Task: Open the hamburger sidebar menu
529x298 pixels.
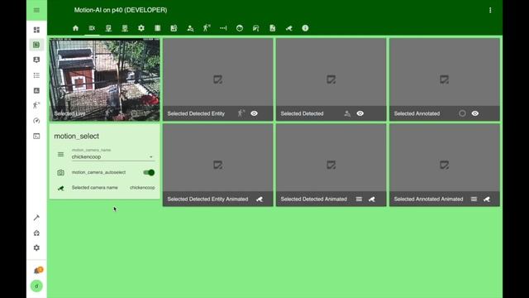Action: [36, 10]
